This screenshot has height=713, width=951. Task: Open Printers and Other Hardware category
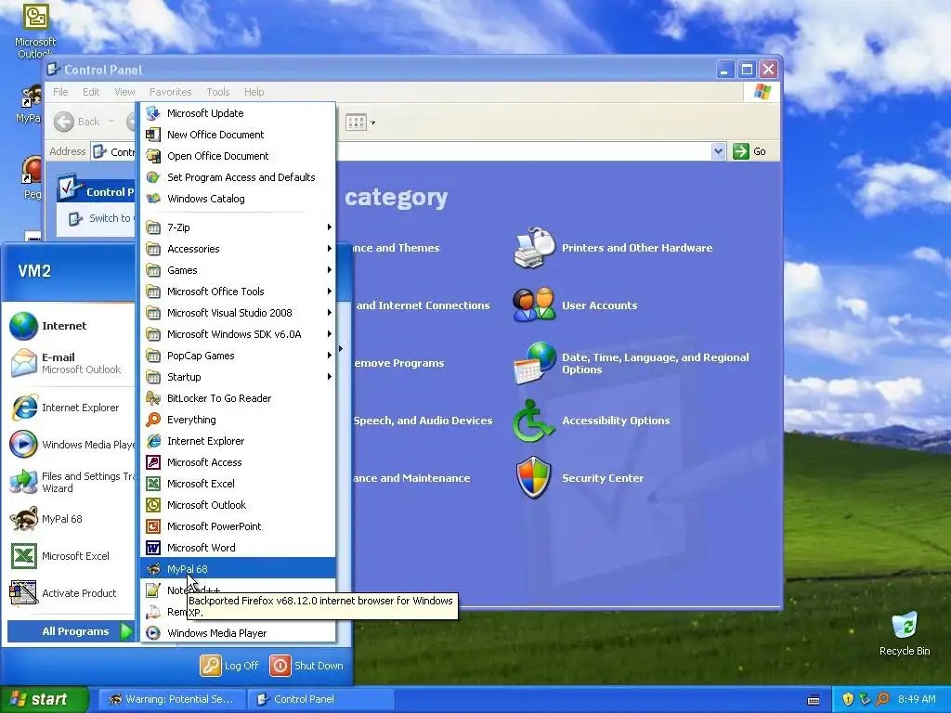[637, 248]
